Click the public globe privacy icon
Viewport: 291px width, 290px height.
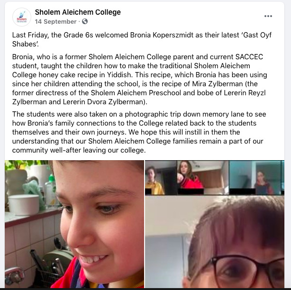click(85, 21)
